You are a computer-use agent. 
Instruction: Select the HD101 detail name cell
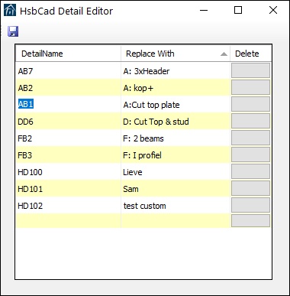coord(68,189)
